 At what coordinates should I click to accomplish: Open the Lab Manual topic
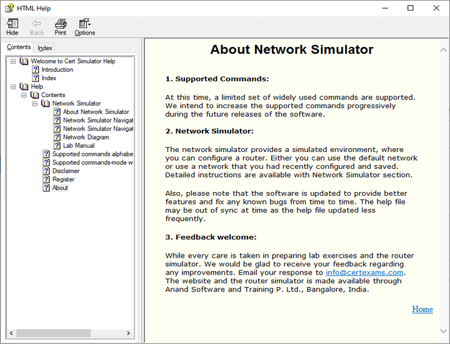[x=79, y=146]
